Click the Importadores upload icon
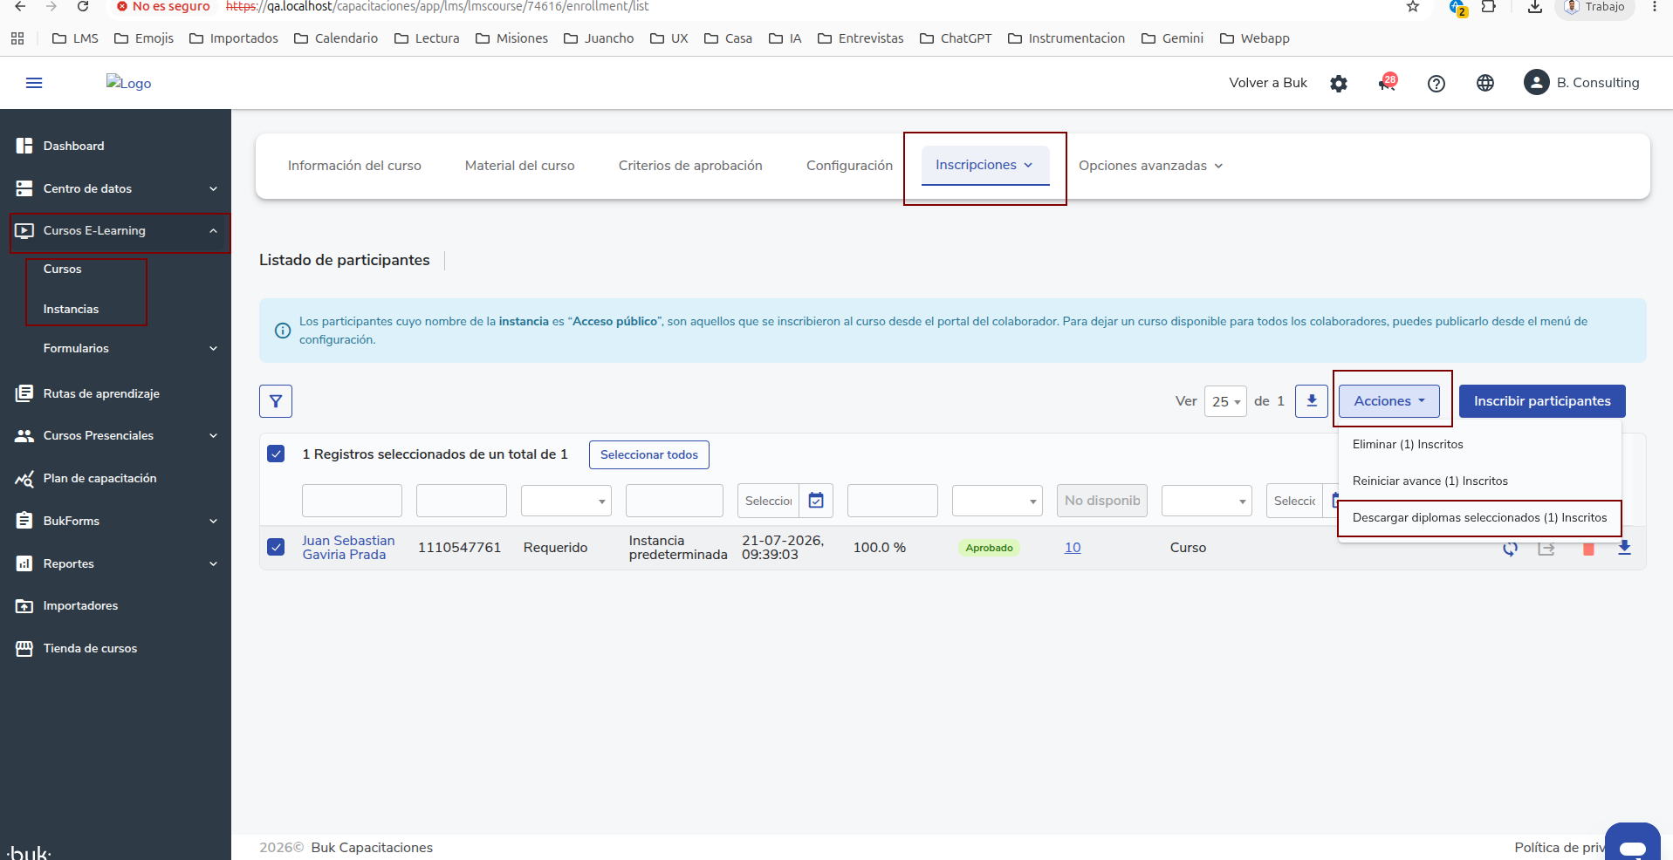1673x860 pixels. click(24, 606)
